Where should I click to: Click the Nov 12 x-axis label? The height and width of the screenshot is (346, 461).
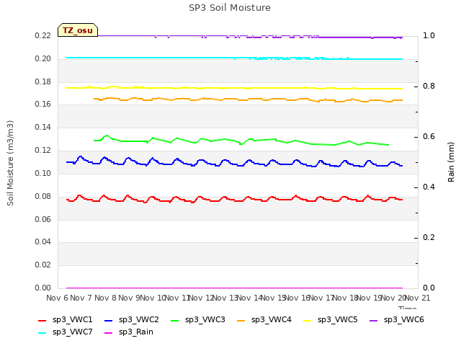tap(201, 298)
